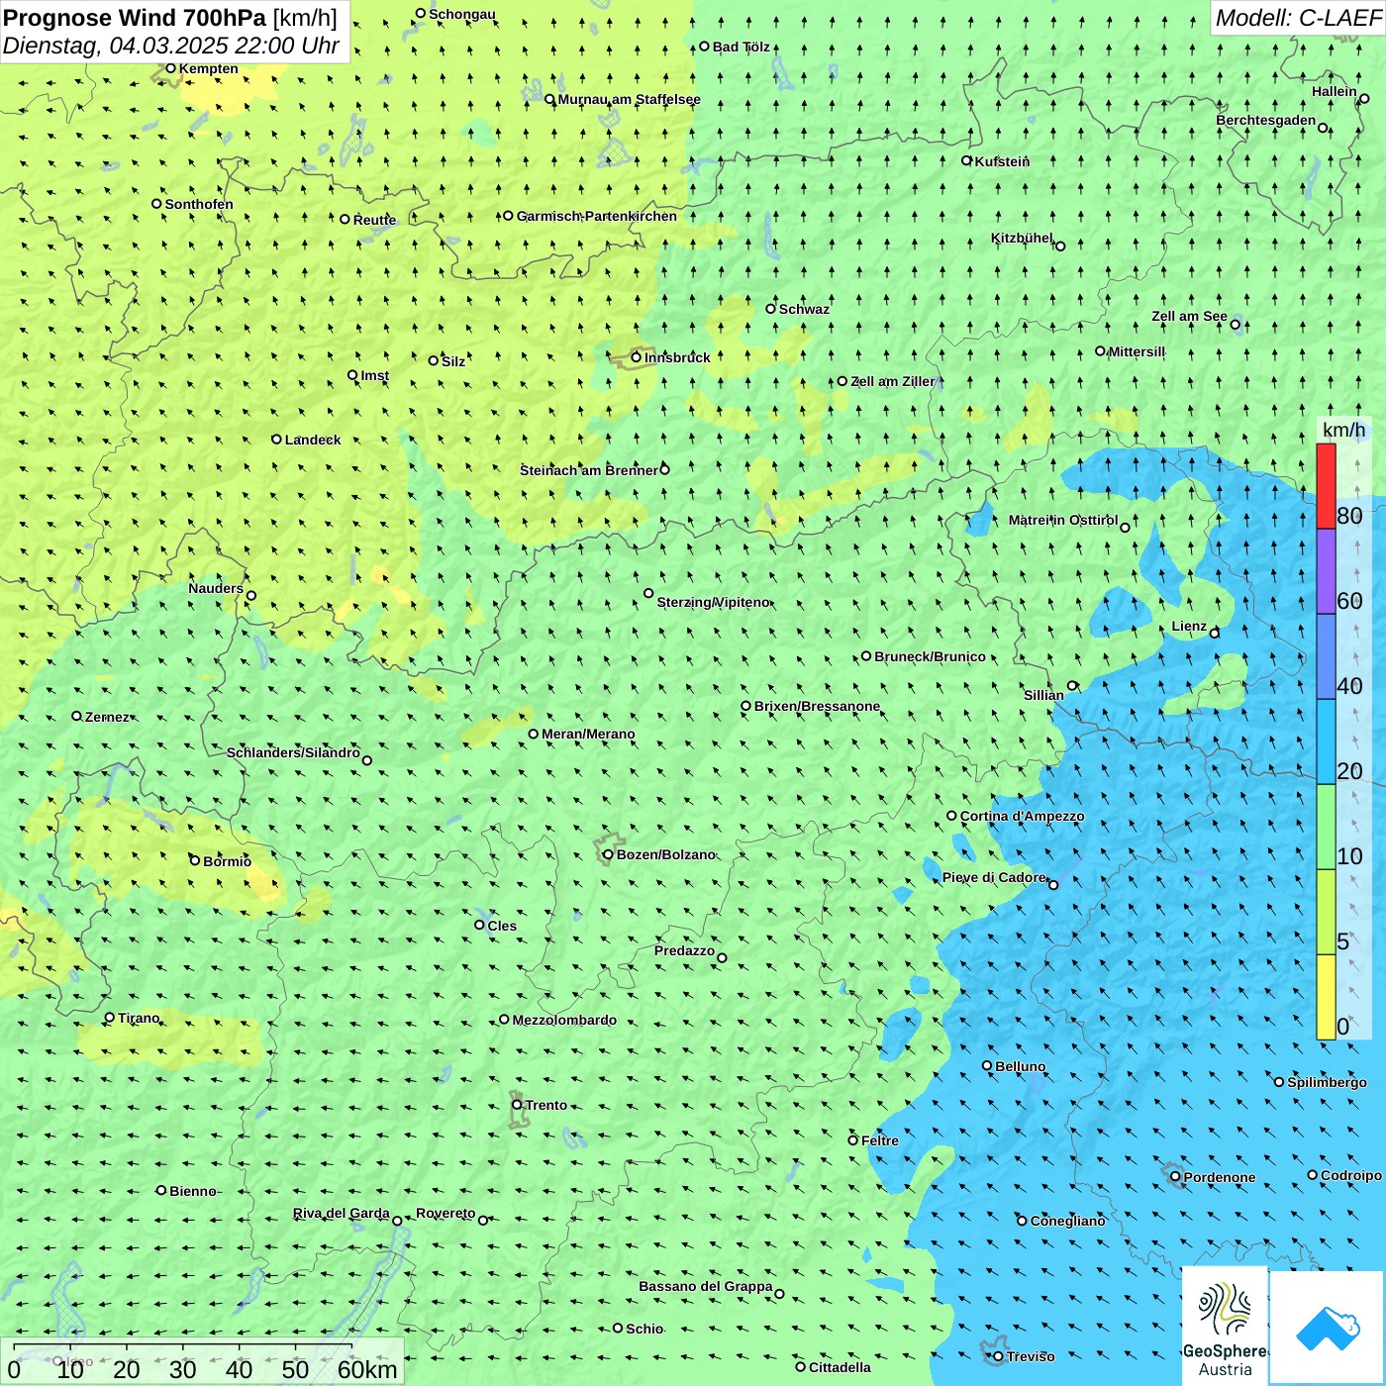This screenshot has width=1386, height=1386.
Task: Click the Nauders city marker
Action: [x=251, y=595]
